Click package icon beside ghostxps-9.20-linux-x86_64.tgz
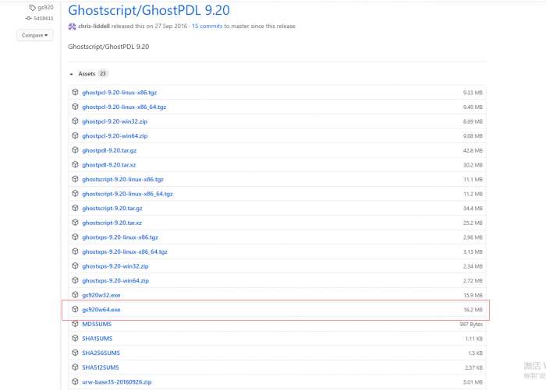Viewport: 546px width, 390px height. [75, 251]
